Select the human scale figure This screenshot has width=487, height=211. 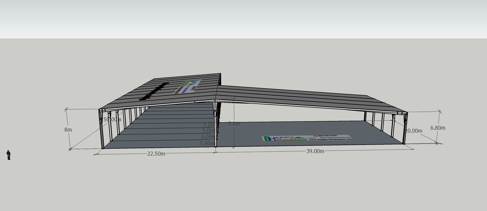(9, 155)
